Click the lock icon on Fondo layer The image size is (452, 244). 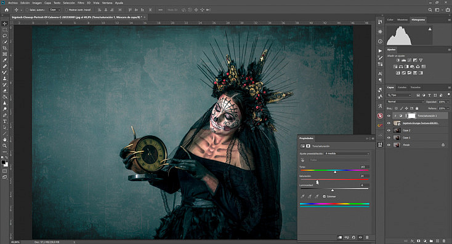443,145
